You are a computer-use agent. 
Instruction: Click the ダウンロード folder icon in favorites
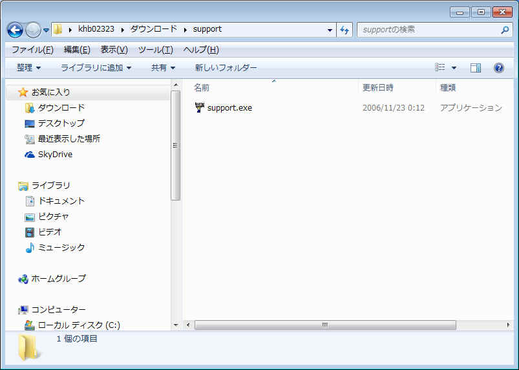[30, 108]
